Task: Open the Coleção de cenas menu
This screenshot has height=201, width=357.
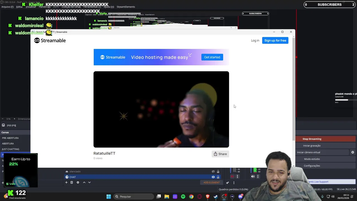Action: pos(71,7)
